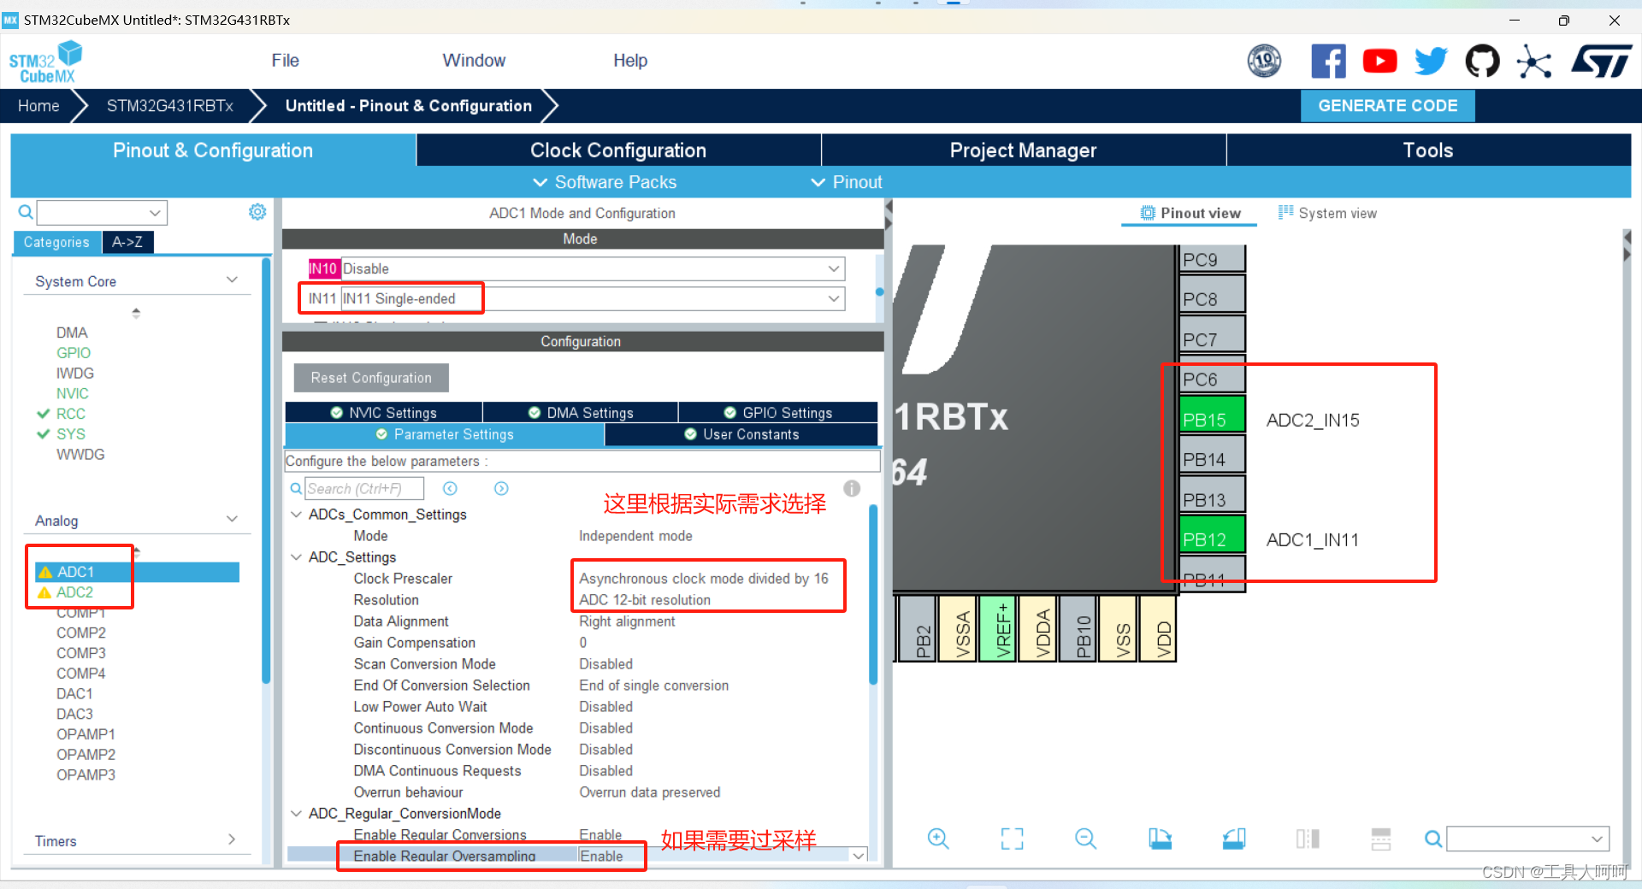Viewport: 1642px width, 889px height.
Task: Fit the chip to the pinout view
Action: (x=1012, y=839)
